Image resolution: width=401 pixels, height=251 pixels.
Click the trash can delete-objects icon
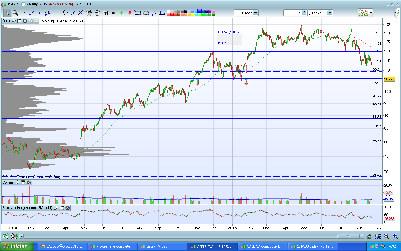click(97, 13)
